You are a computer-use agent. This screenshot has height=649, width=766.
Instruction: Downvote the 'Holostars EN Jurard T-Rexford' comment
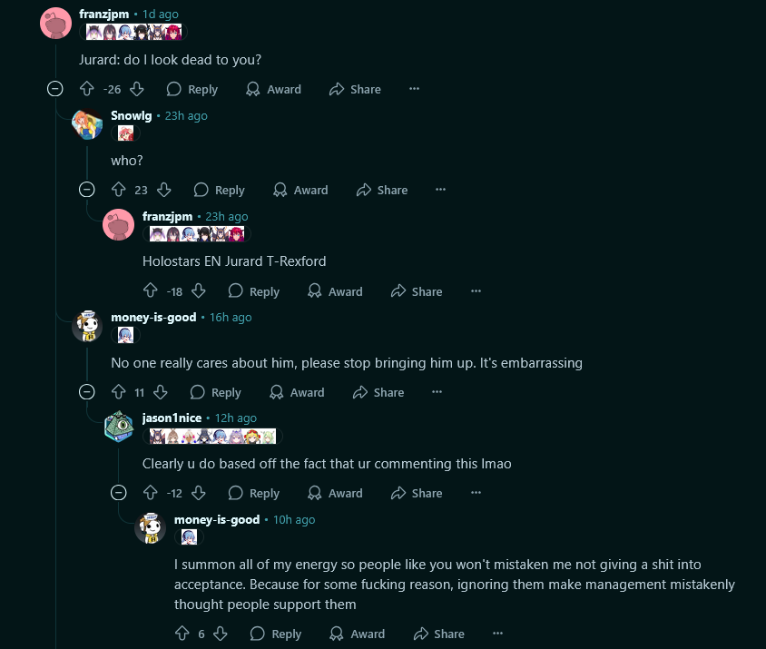199,291
